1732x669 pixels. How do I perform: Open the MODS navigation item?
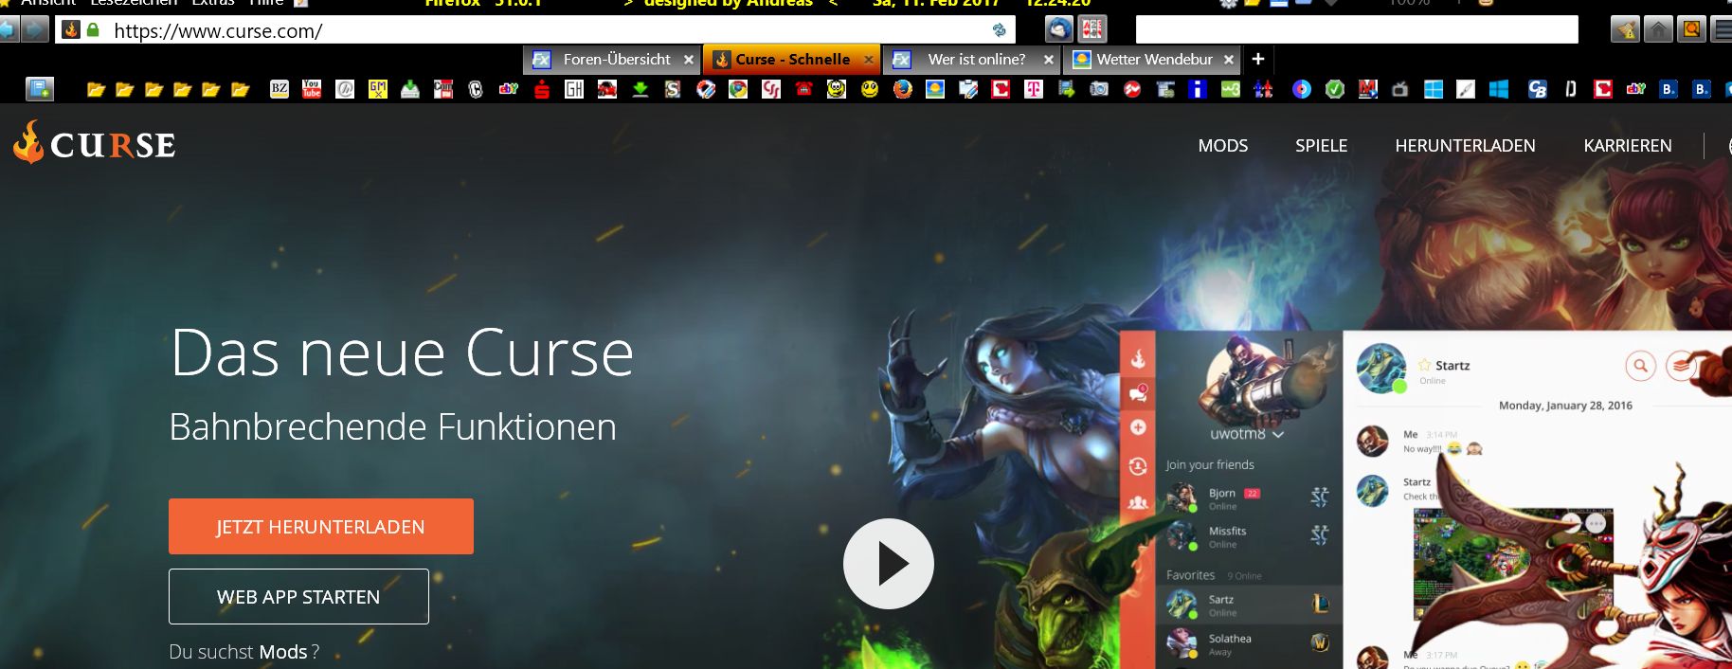click(1222, 146)
